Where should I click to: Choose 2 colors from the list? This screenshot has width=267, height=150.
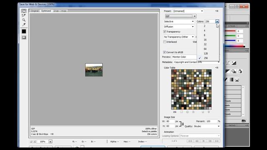[208, 26]
